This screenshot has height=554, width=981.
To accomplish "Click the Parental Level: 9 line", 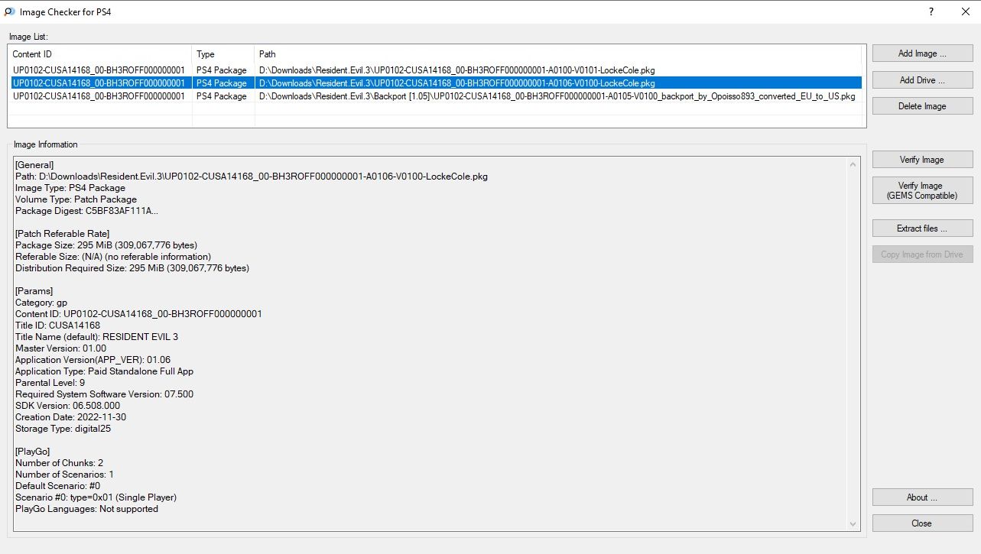I will click(x=50, y=383).
